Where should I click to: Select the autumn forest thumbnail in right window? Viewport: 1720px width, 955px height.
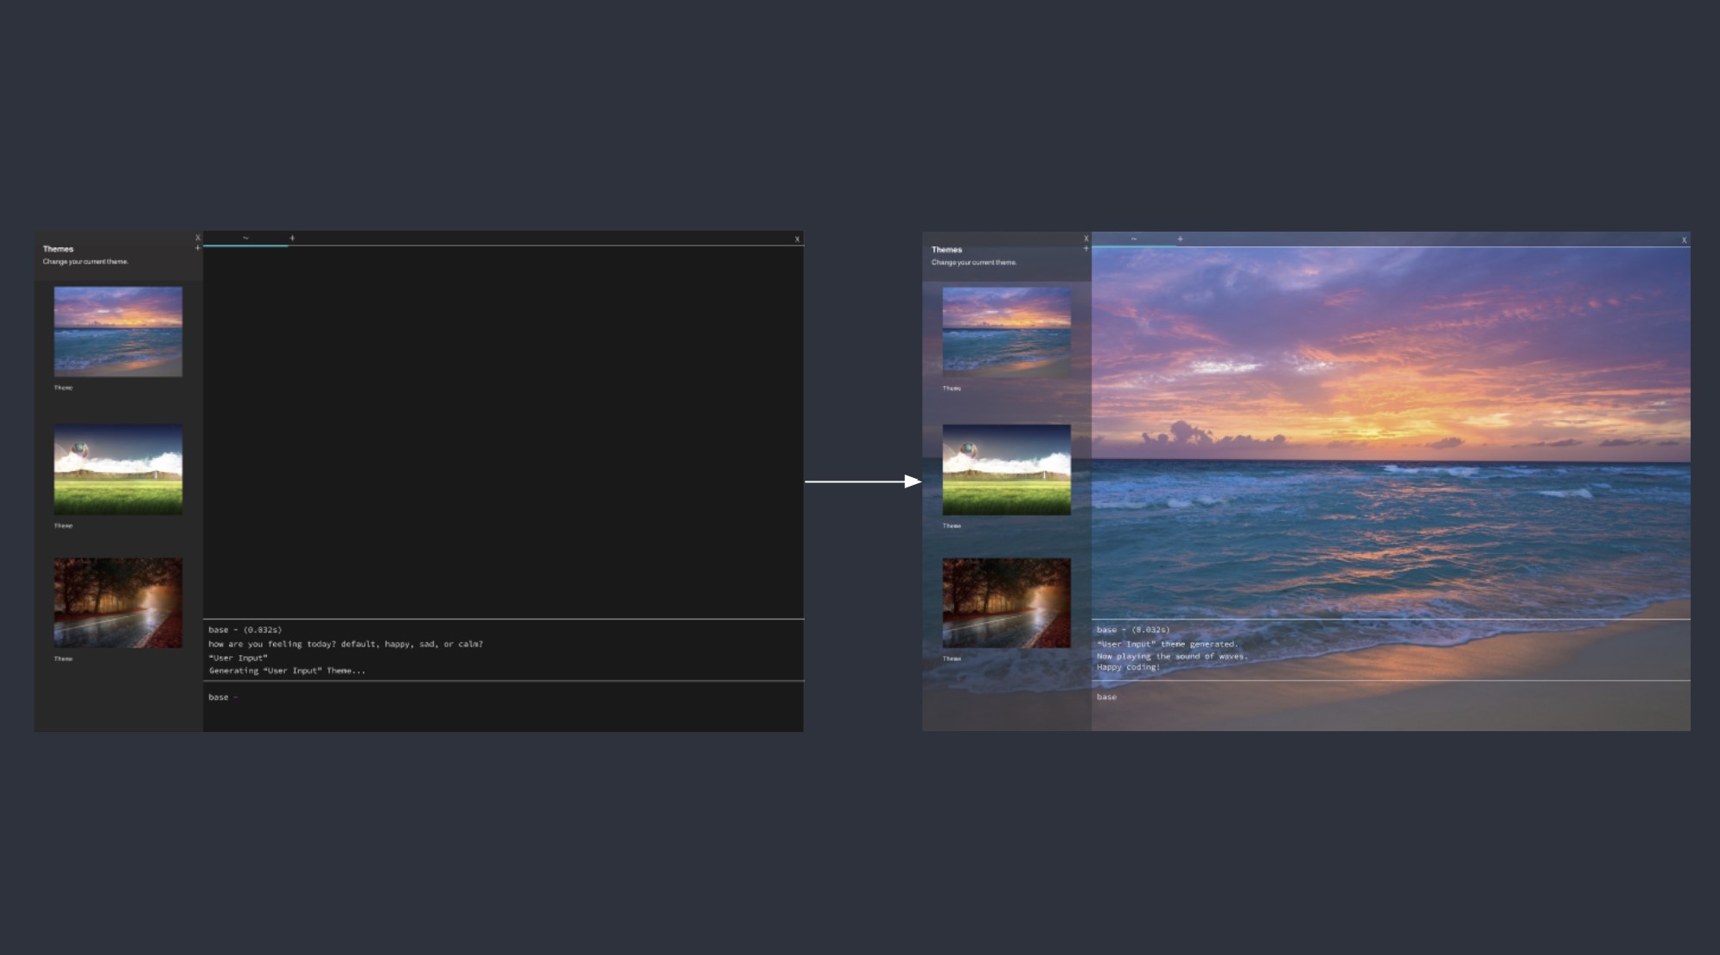coord(1006,602)
